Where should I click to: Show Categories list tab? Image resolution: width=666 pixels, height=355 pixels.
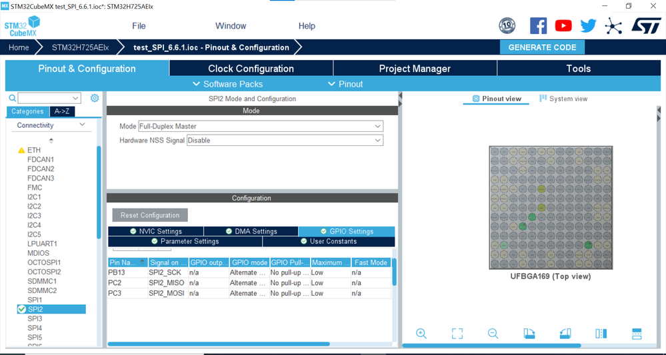tap(27, 111)
